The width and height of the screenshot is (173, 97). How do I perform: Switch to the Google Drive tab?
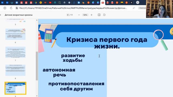(x=36, y=2)
